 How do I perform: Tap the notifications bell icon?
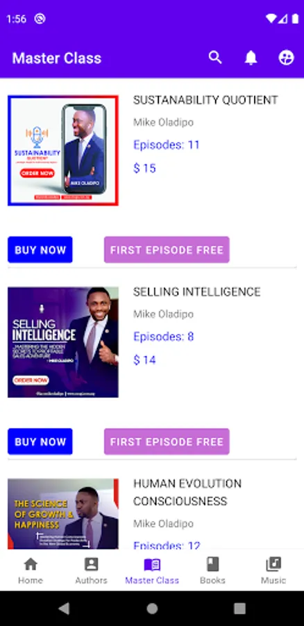pyautogui.click(x=251, y=58)
